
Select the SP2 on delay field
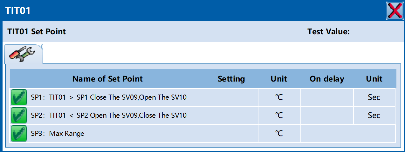coord(327,115)
